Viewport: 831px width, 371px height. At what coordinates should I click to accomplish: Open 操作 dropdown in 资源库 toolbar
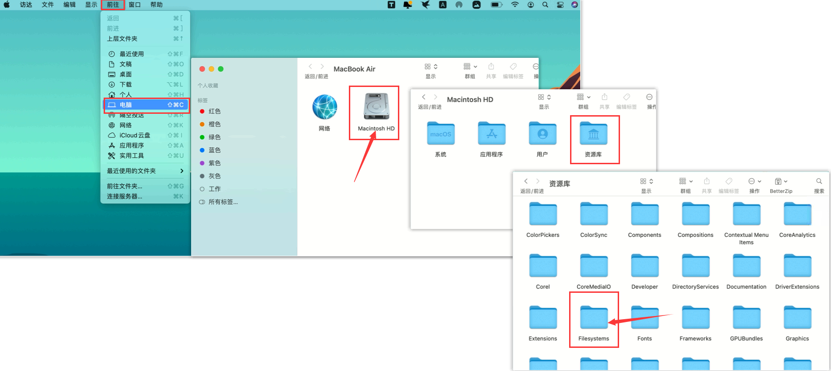click(x=754, y=181)
